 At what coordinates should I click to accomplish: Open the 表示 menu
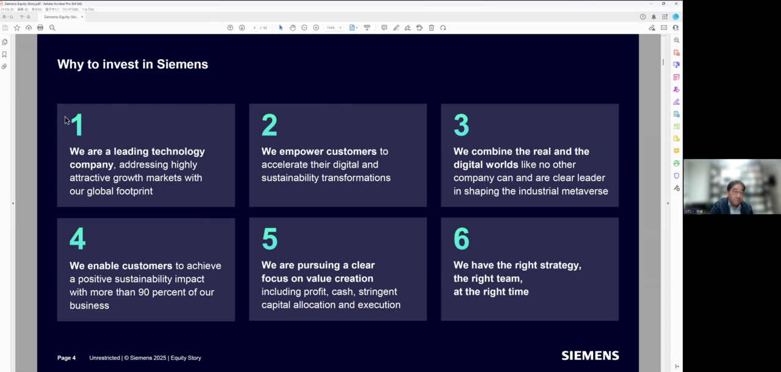tap(37, 9)
